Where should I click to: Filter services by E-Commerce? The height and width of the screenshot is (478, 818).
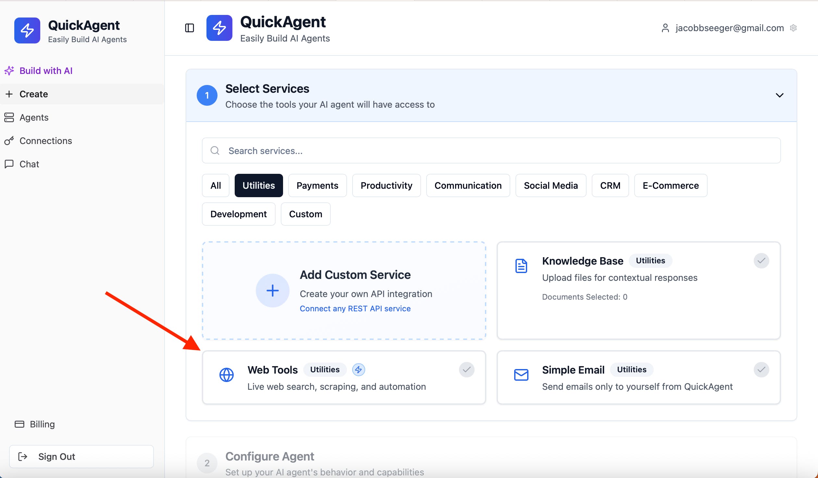coord(671,185)
